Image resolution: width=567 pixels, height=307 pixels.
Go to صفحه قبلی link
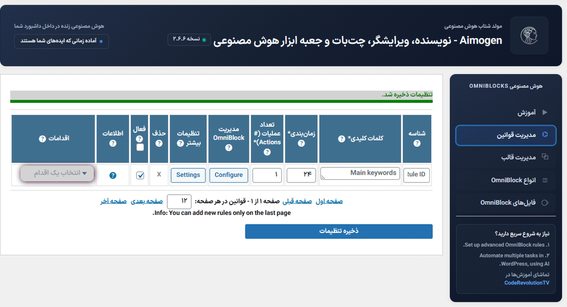click(x=297, y=201)
